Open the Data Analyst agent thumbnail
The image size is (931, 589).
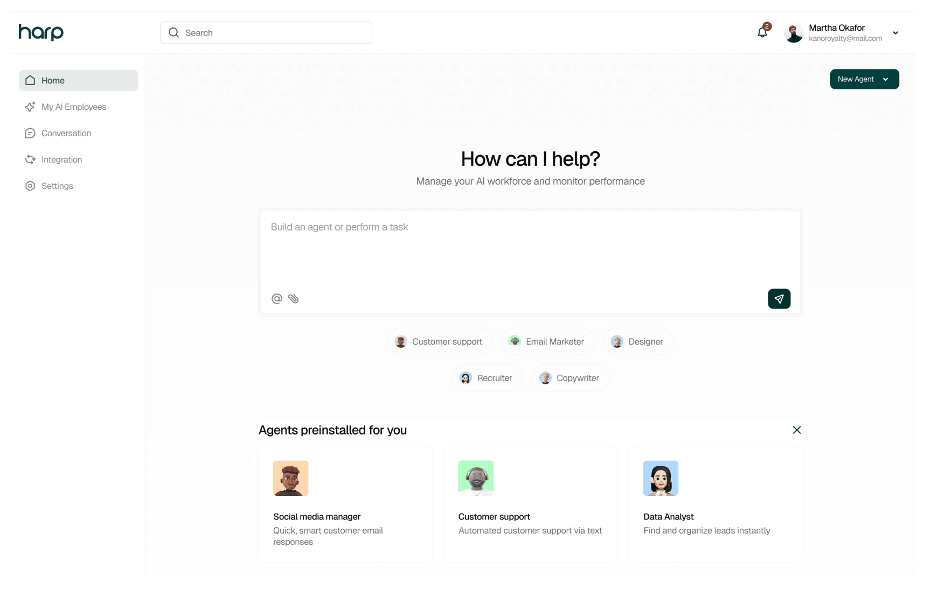[661, 478]
